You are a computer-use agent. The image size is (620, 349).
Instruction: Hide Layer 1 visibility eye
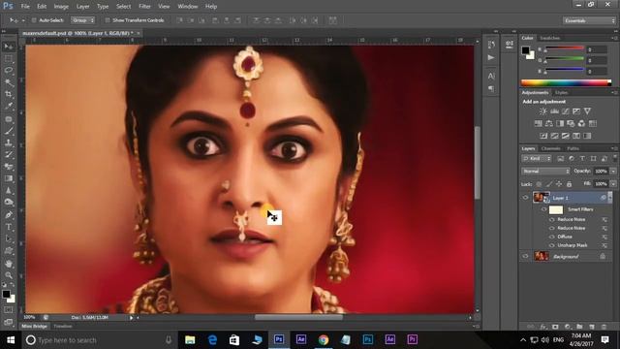525,198
